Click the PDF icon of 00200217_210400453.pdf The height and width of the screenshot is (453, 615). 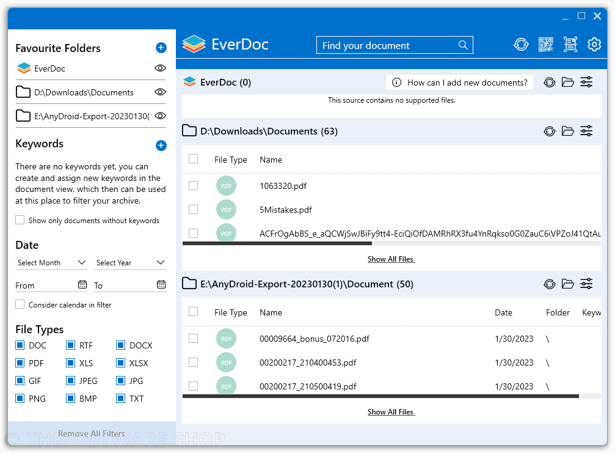(227, 363)
